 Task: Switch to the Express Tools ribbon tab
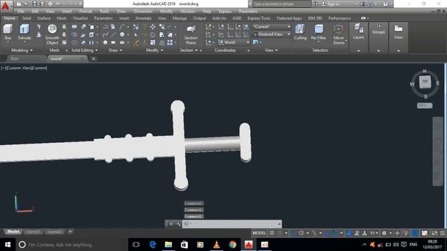click(259, 18)
